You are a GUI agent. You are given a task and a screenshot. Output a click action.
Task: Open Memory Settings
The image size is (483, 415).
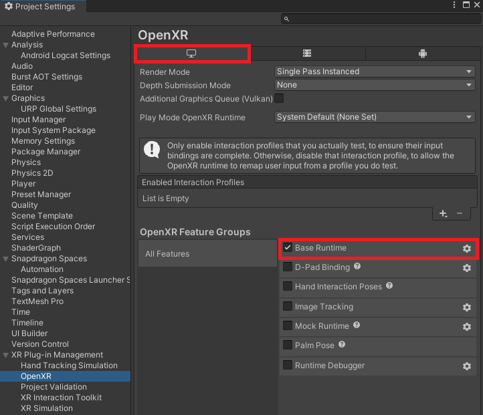tap(43, 141)
